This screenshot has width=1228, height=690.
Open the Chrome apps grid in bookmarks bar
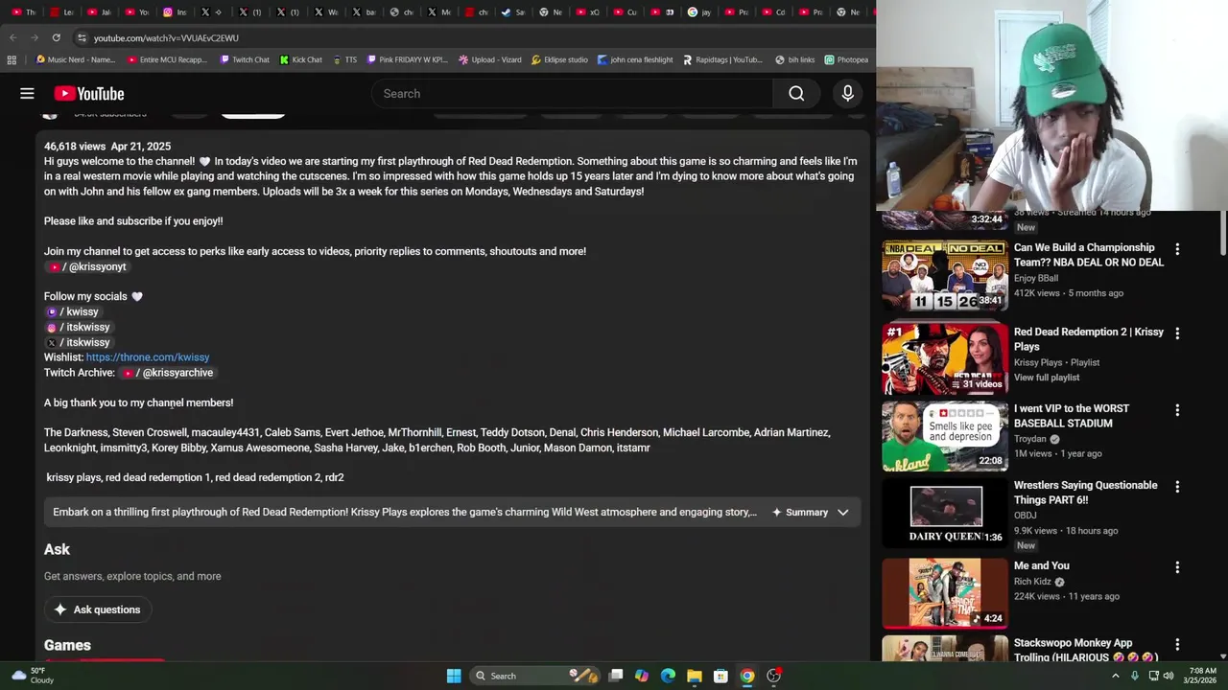(x=12, y=59)
